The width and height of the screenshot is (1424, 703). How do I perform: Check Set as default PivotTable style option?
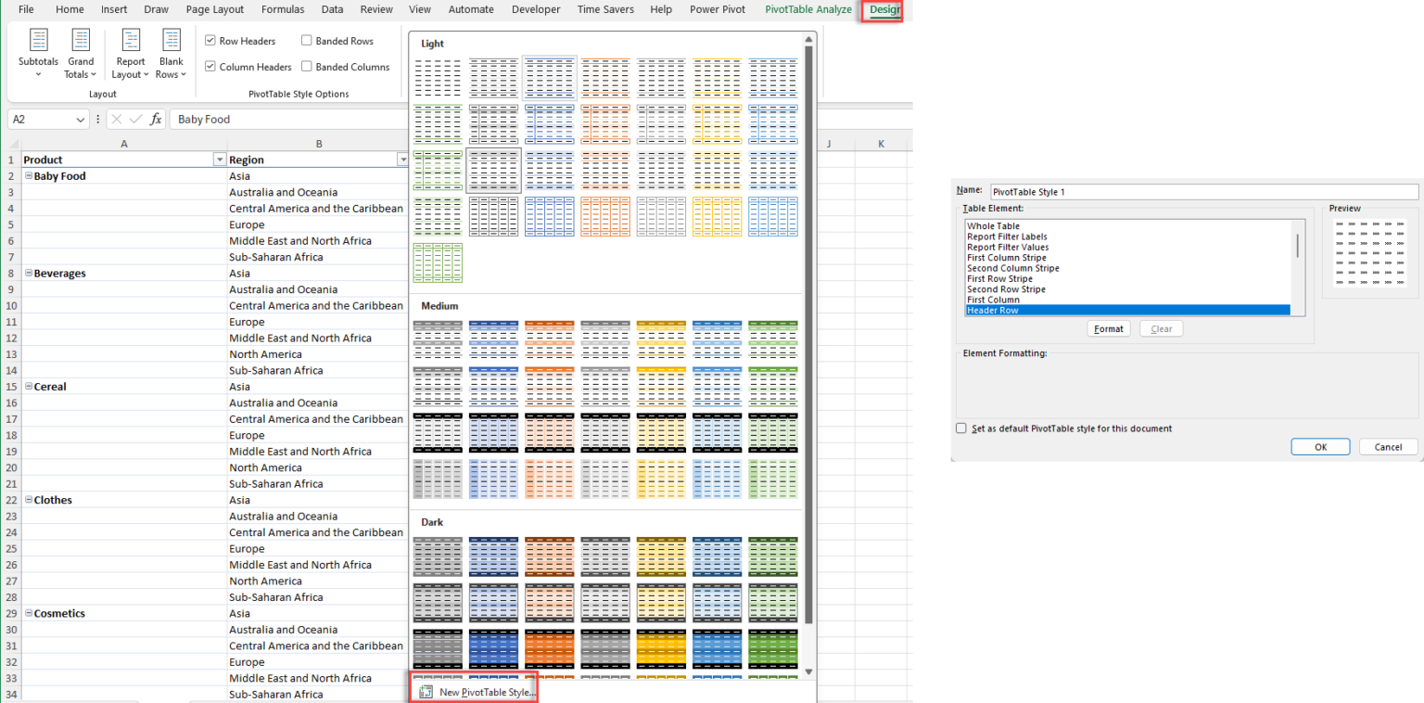(961, 428)
